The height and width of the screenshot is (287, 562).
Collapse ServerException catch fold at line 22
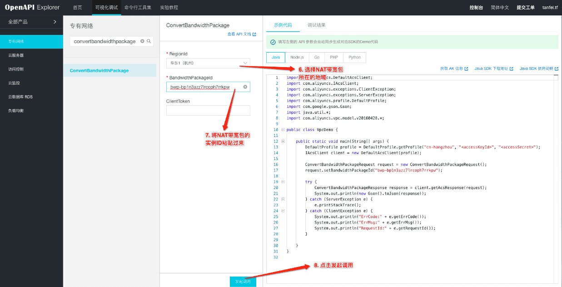click(x=283, y=199)
